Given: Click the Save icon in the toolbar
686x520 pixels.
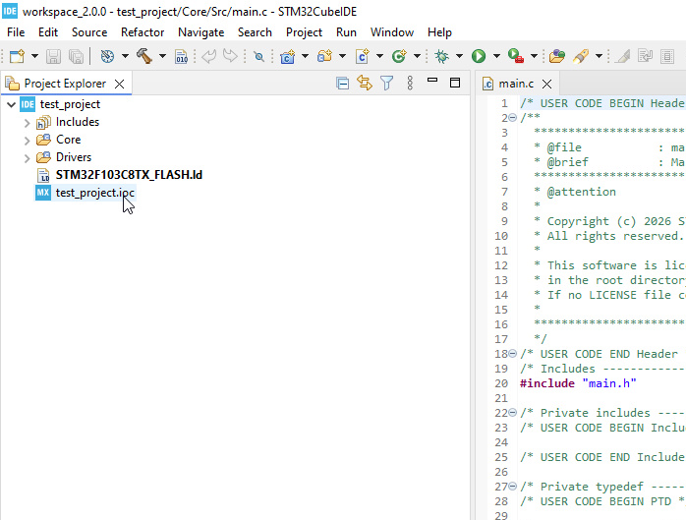Looking at the screenshot, I should tap(53, 56).
